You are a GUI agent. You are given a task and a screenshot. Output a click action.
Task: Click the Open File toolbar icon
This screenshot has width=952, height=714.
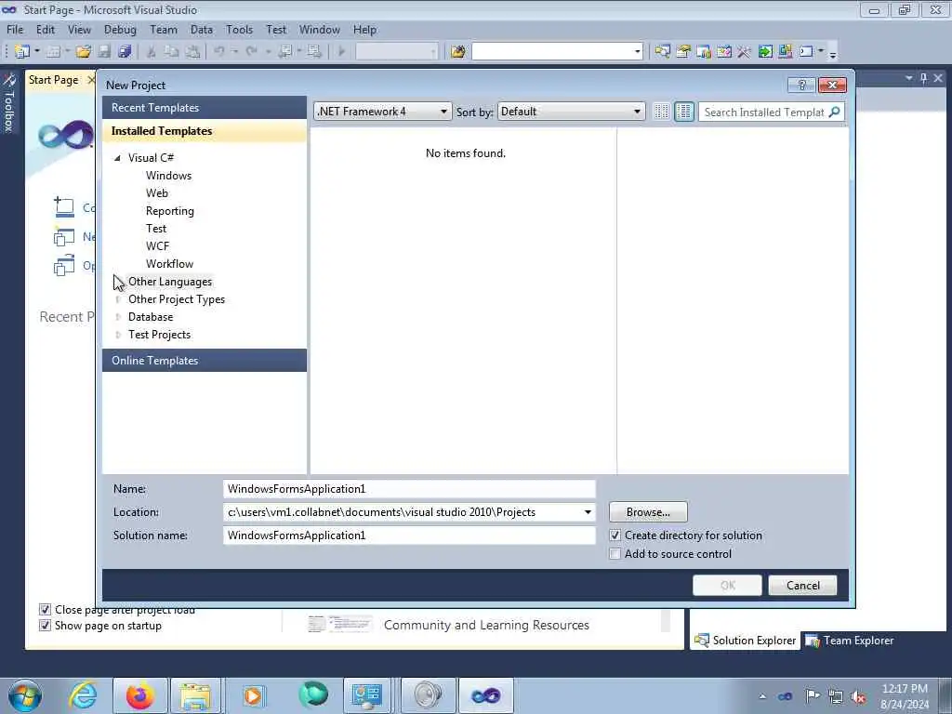point(83,52)
